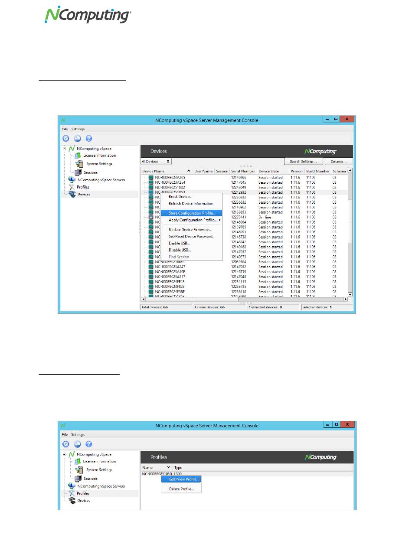Click the Device Name column sort arrow
The height and width of the screenshot is (542, 412).
189,171
